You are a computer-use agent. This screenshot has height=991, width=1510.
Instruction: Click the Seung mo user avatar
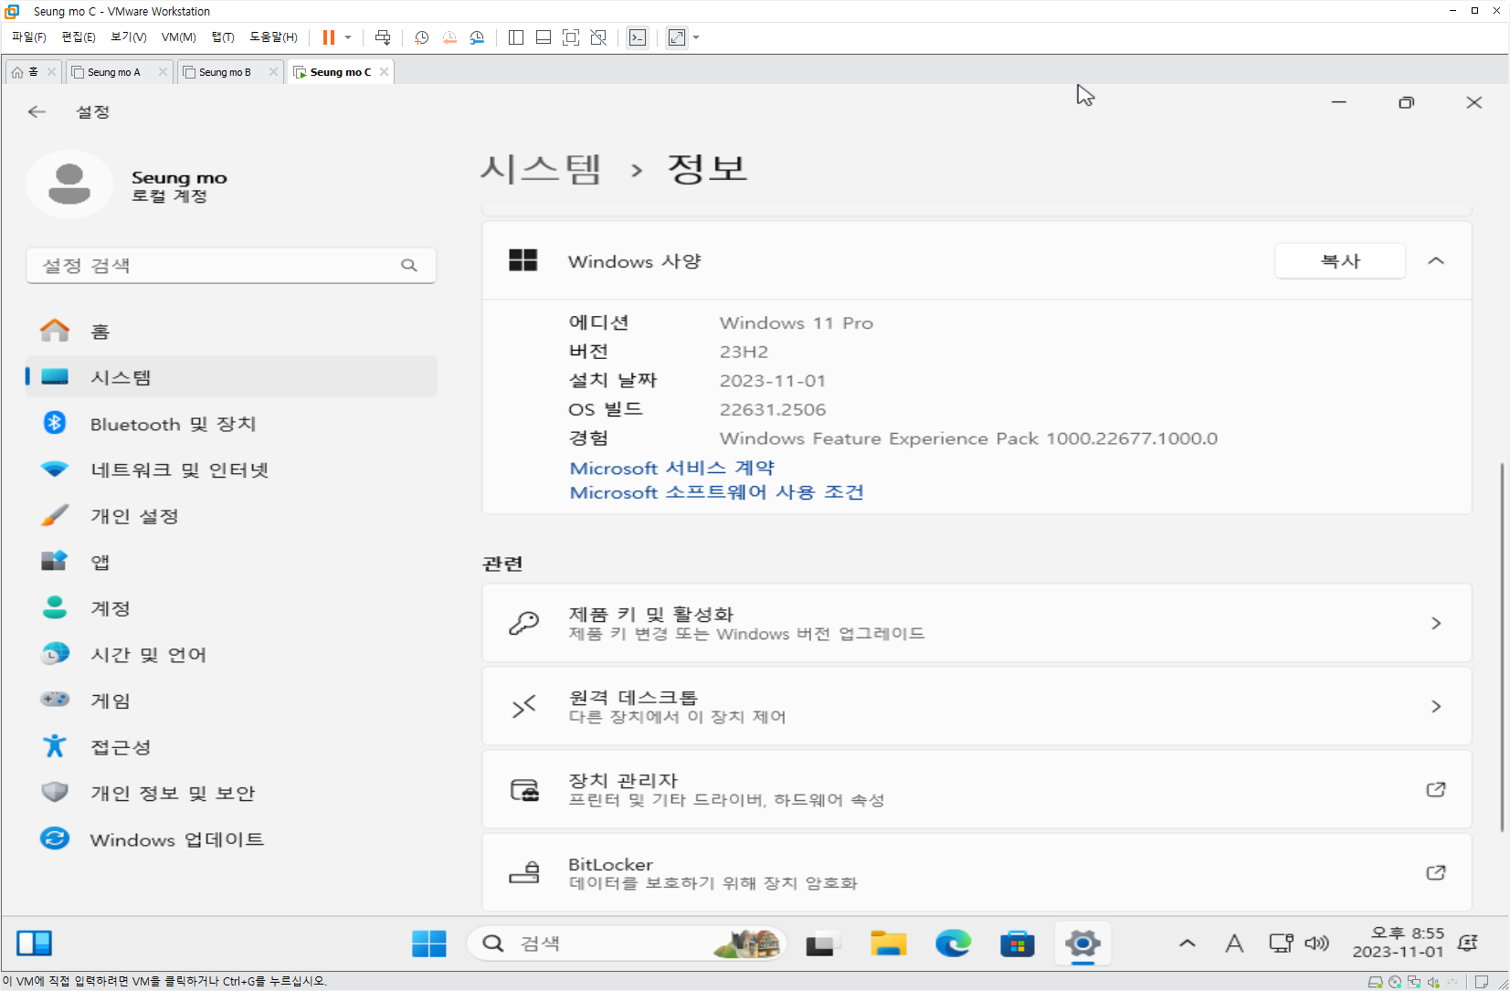[69, 184]
